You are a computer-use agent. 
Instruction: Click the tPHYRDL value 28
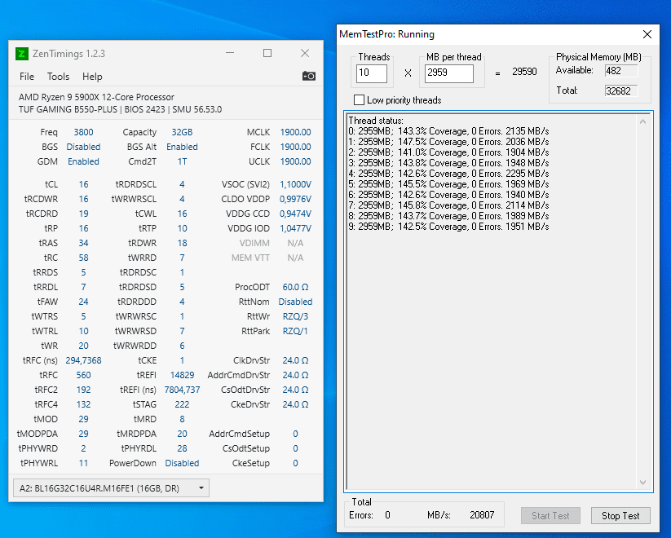pyautogui.click(x=182, y=448)
